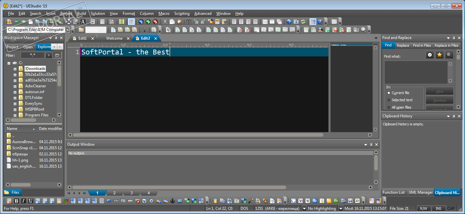465x214 pixels.
Task: Open the Format menu
Action: click(129, 14)
